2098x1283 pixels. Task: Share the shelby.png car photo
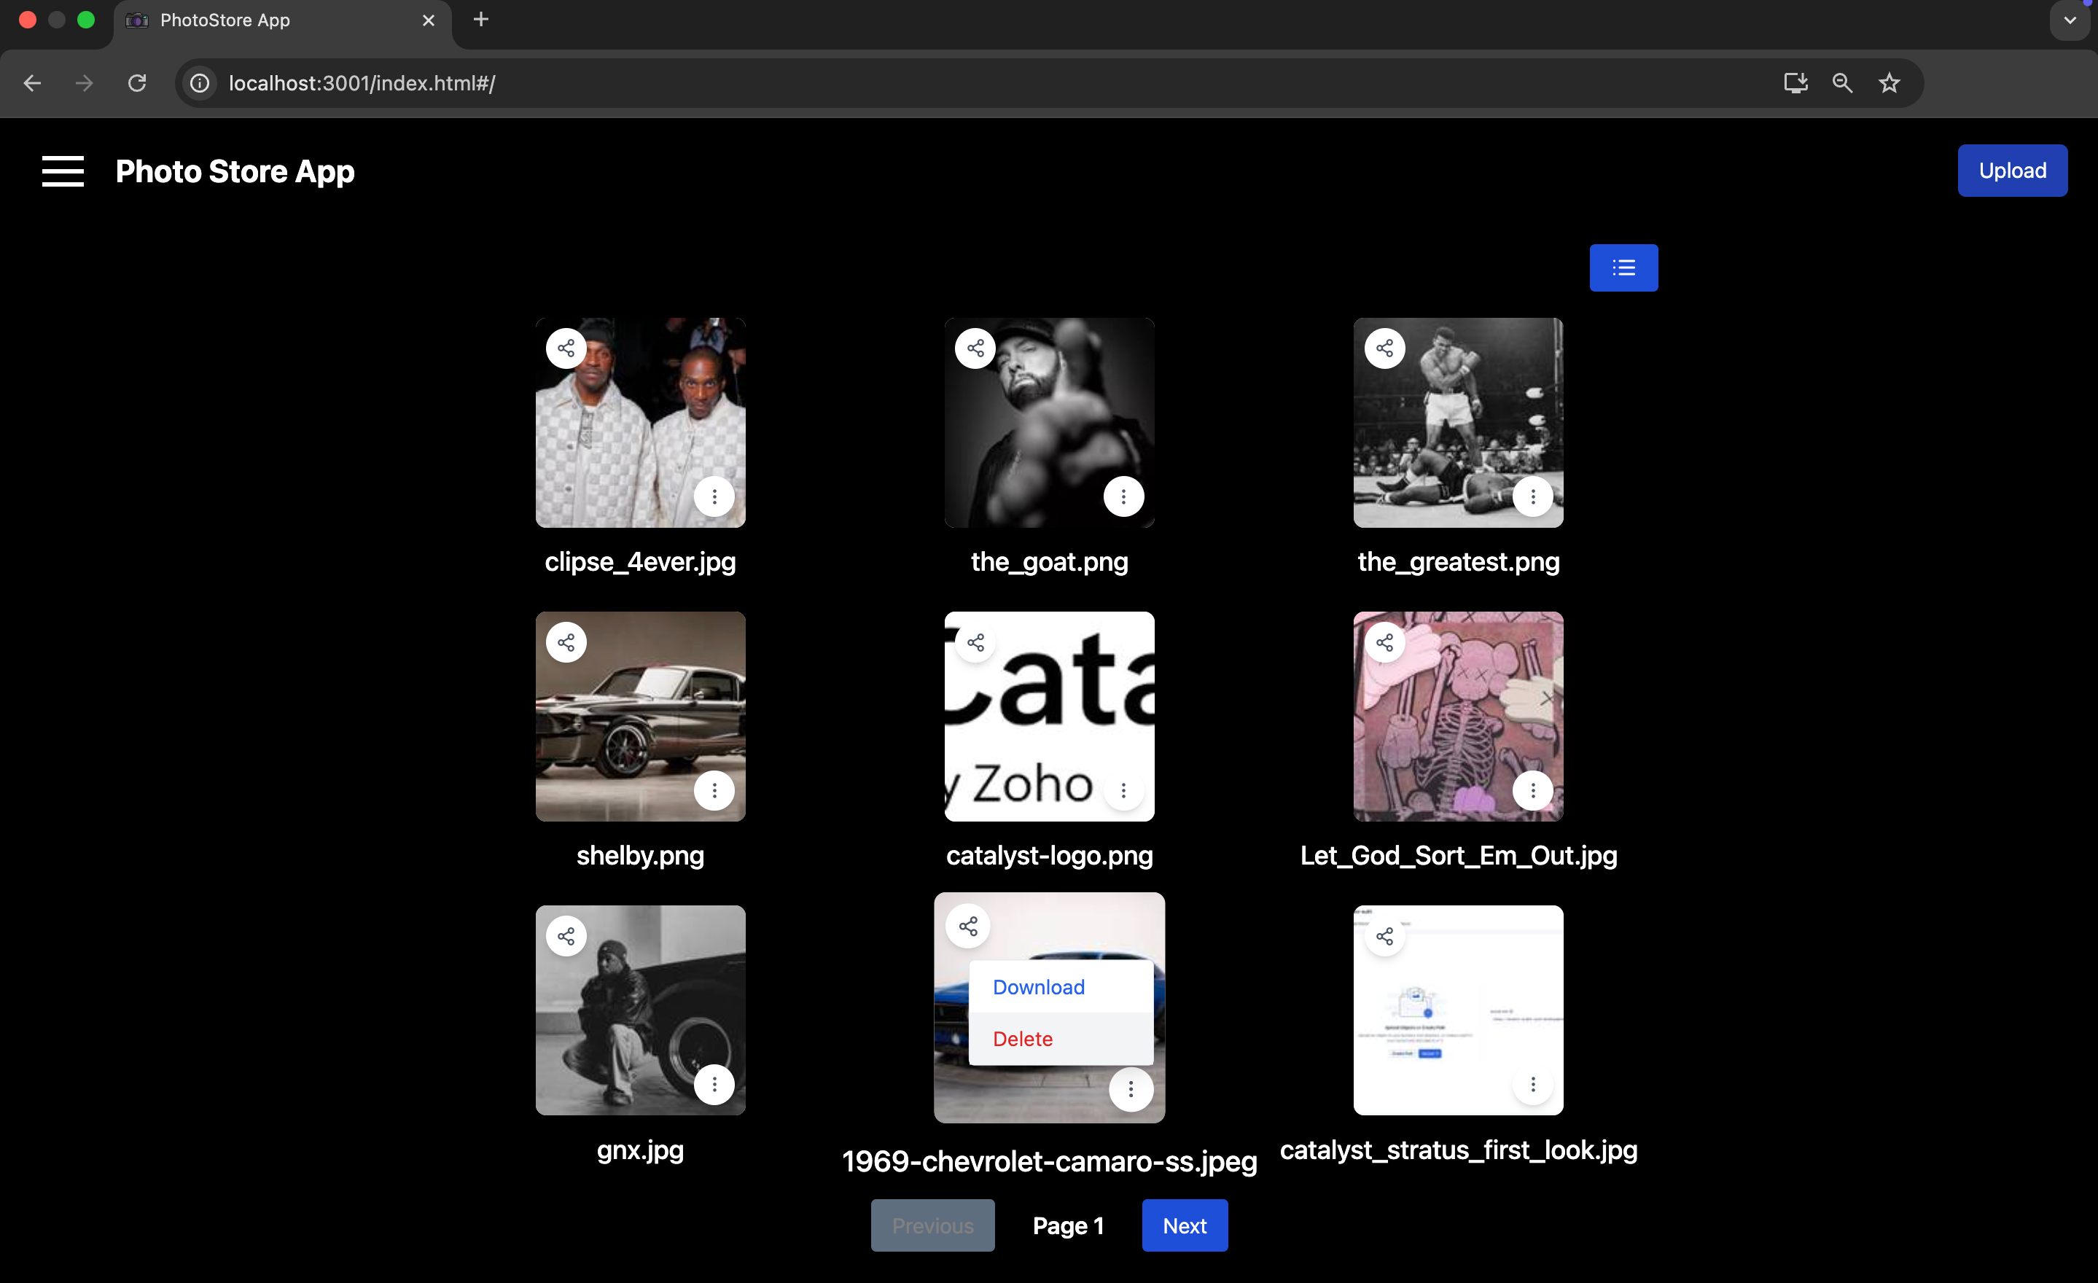(566, 643)
